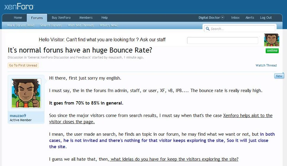The width and height of the screenshot is (287, 166).
Task: Select the Forums tab
Action: (x=37, y=18)
